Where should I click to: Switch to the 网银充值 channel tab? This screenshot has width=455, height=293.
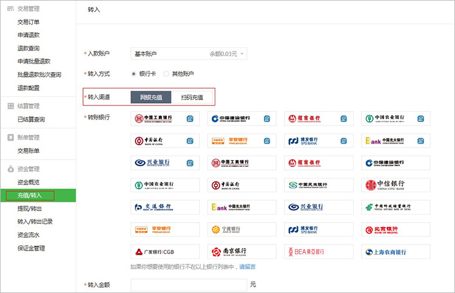(151, 97)
